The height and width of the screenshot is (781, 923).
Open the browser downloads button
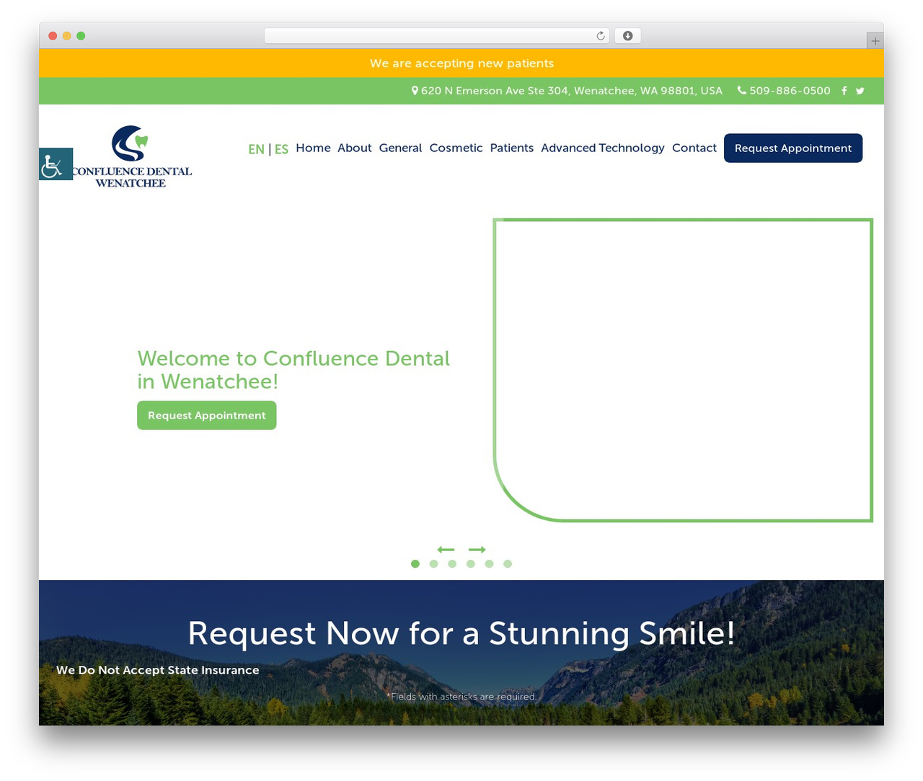[627, 36]
